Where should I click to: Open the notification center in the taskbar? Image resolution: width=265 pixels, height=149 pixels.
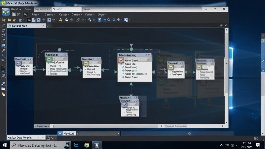click(258, 145)
